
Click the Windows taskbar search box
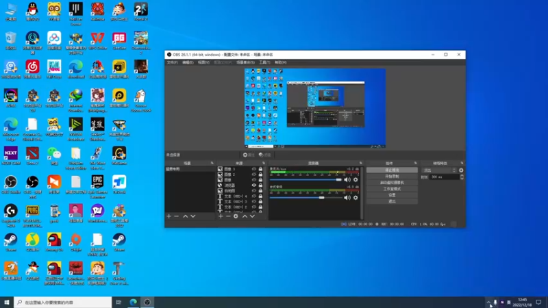click(63, 303)
